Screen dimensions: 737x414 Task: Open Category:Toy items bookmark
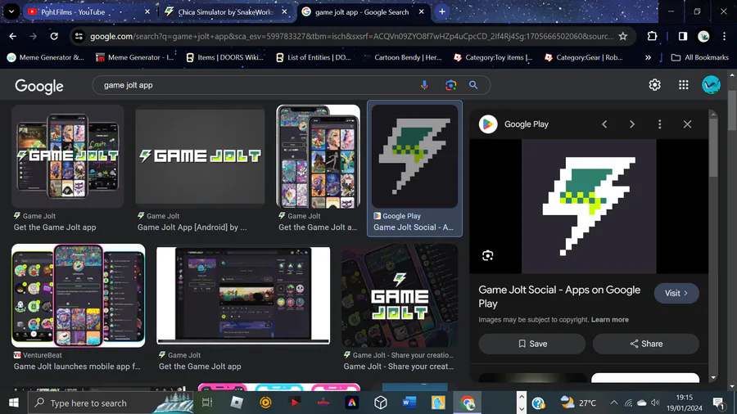coord(493,57)
